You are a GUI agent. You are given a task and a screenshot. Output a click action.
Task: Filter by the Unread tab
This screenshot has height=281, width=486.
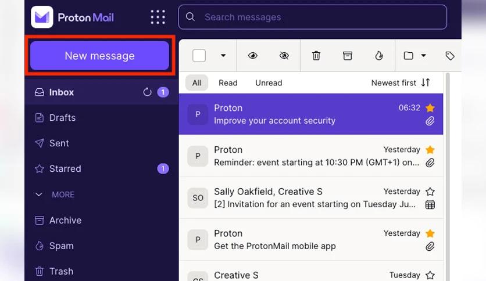coord(269,83)
